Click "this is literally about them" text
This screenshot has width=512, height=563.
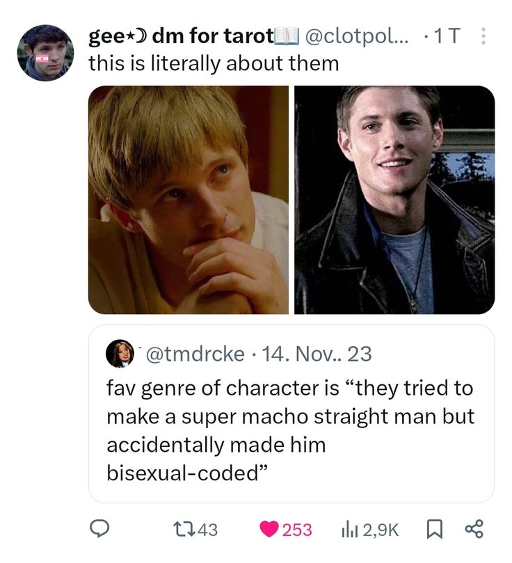click(x=214, y=63)
